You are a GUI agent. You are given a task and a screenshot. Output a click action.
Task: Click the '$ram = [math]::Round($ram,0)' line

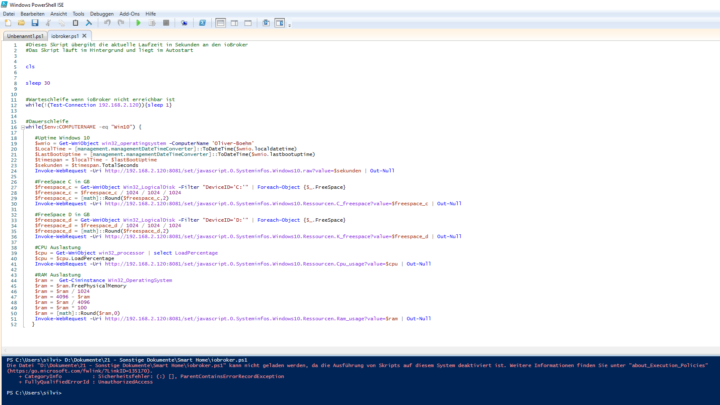pyautogui.click(x=77, y=313)
